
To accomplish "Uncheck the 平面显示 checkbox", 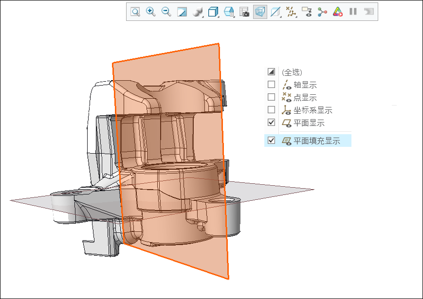I will (x=272, y=123).
